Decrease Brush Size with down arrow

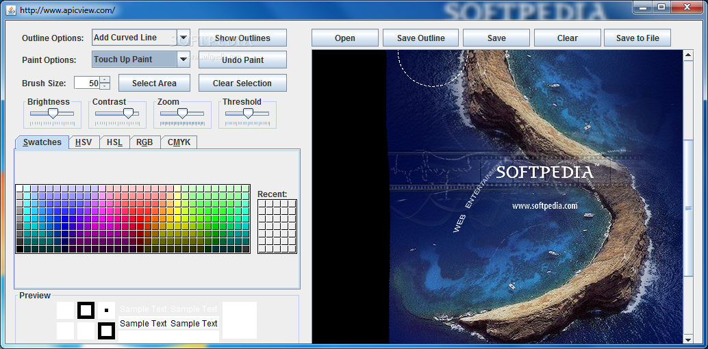pyautogui.click(x=105, y=86)
